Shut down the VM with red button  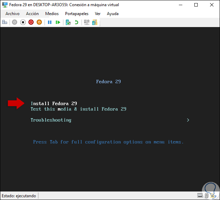point(31,22)
